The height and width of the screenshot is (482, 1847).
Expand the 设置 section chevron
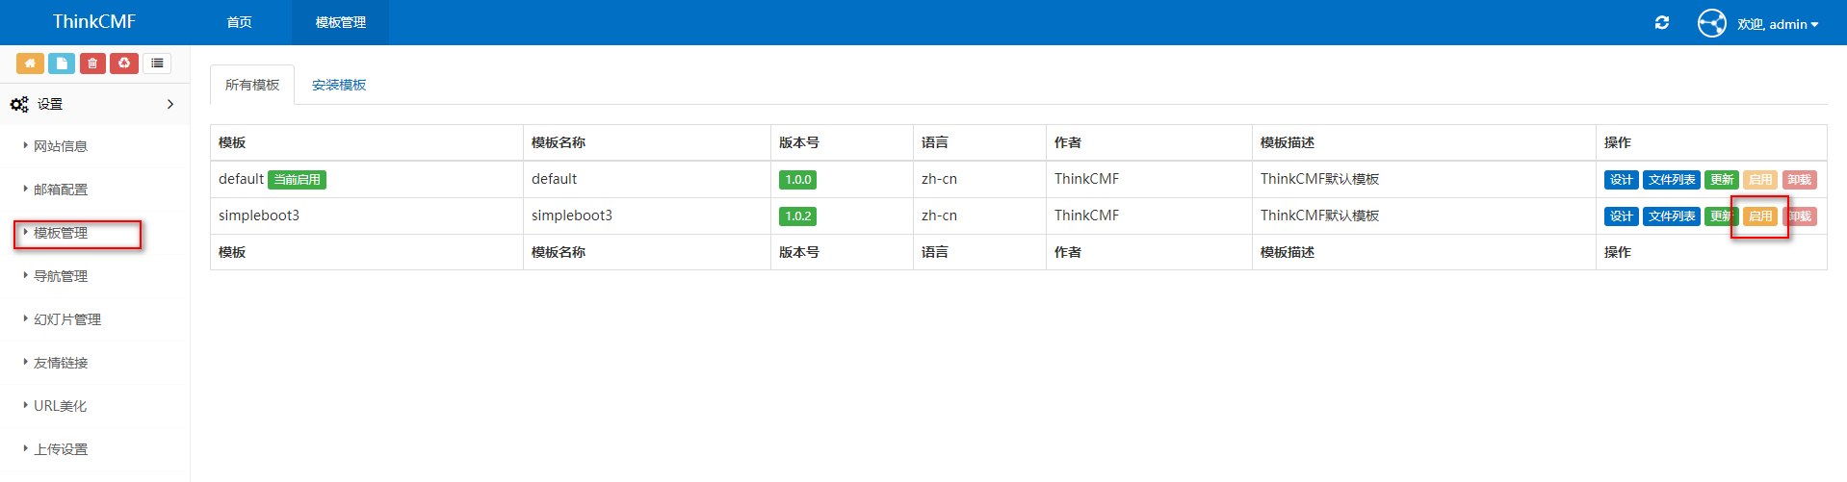click(x=170, y=104)
